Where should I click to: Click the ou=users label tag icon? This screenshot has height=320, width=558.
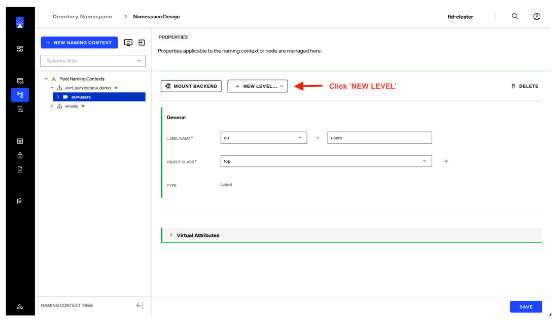(x=65, y=97)
